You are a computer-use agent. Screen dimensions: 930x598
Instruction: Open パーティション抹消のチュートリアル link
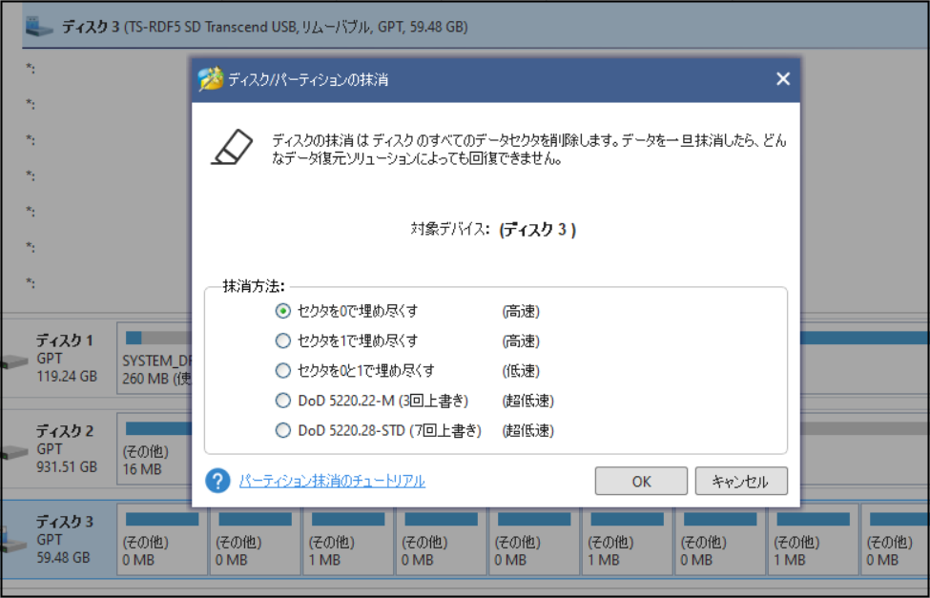coord(332,481)
